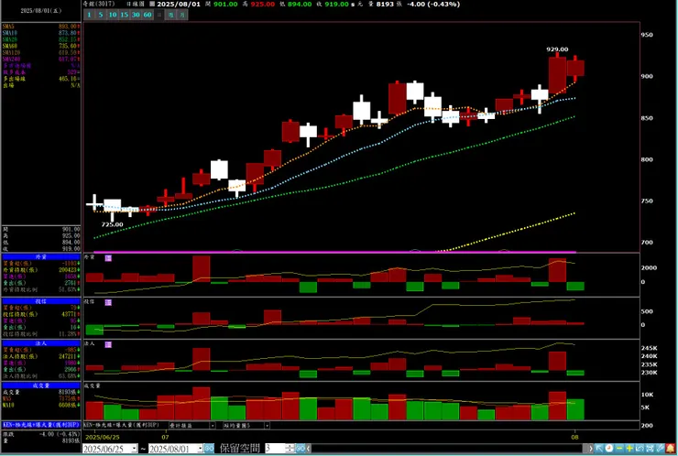
Task: Click the purple icon in 投信 panel
Action: (108, 302)
